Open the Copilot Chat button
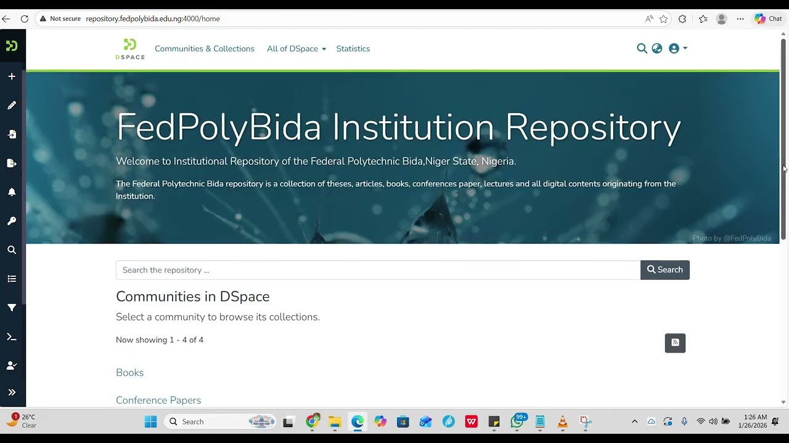The height and width of the screenshot is (443, 789). point(768,19)
